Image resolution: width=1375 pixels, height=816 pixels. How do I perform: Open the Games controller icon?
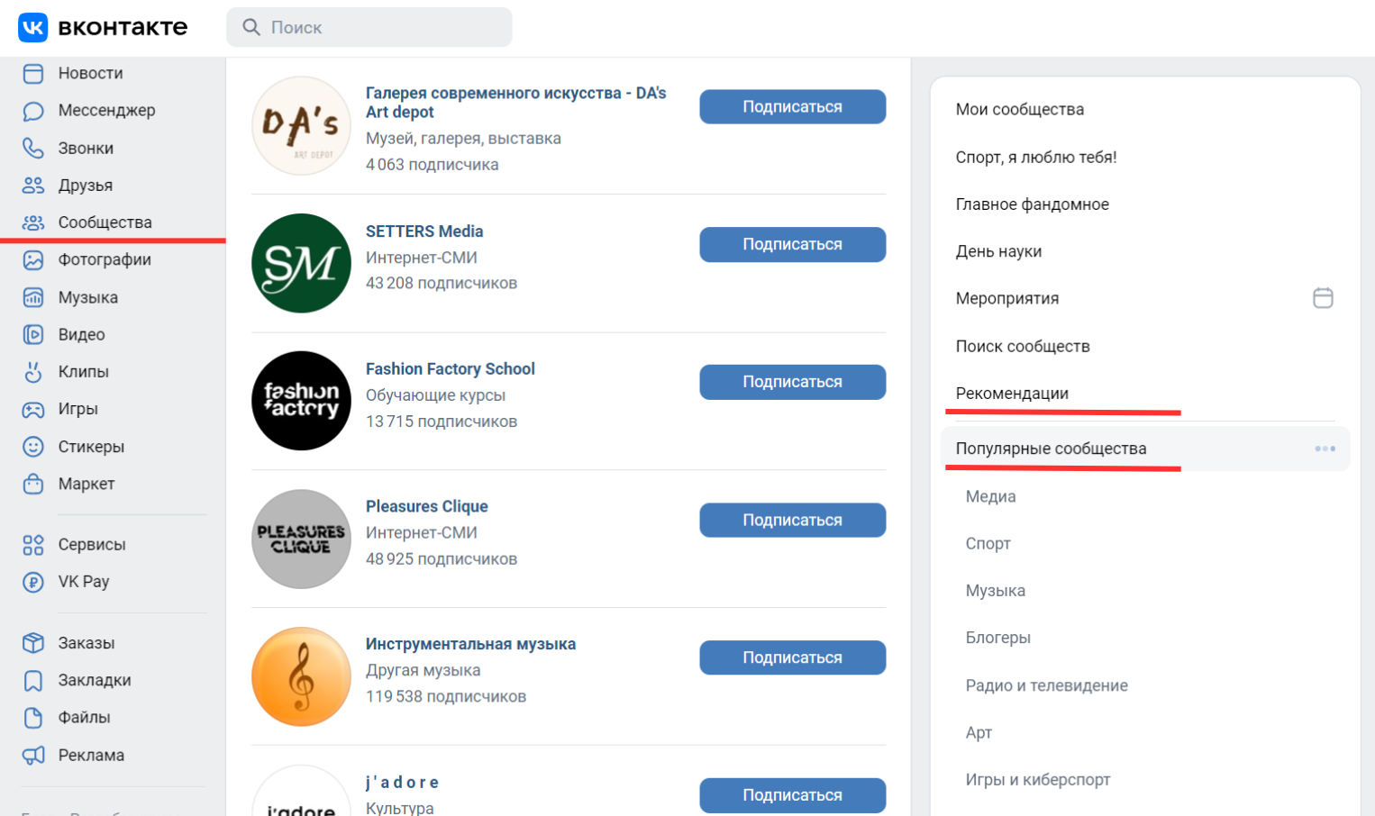33,409
